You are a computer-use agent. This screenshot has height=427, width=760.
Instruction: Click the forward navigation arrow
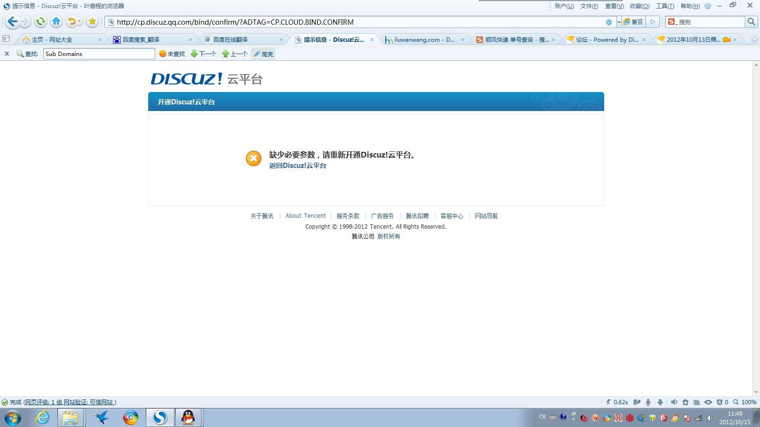[25, 22]
